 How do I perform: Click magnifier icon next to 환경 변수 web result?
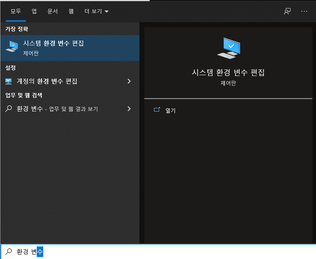coord(8,109)
